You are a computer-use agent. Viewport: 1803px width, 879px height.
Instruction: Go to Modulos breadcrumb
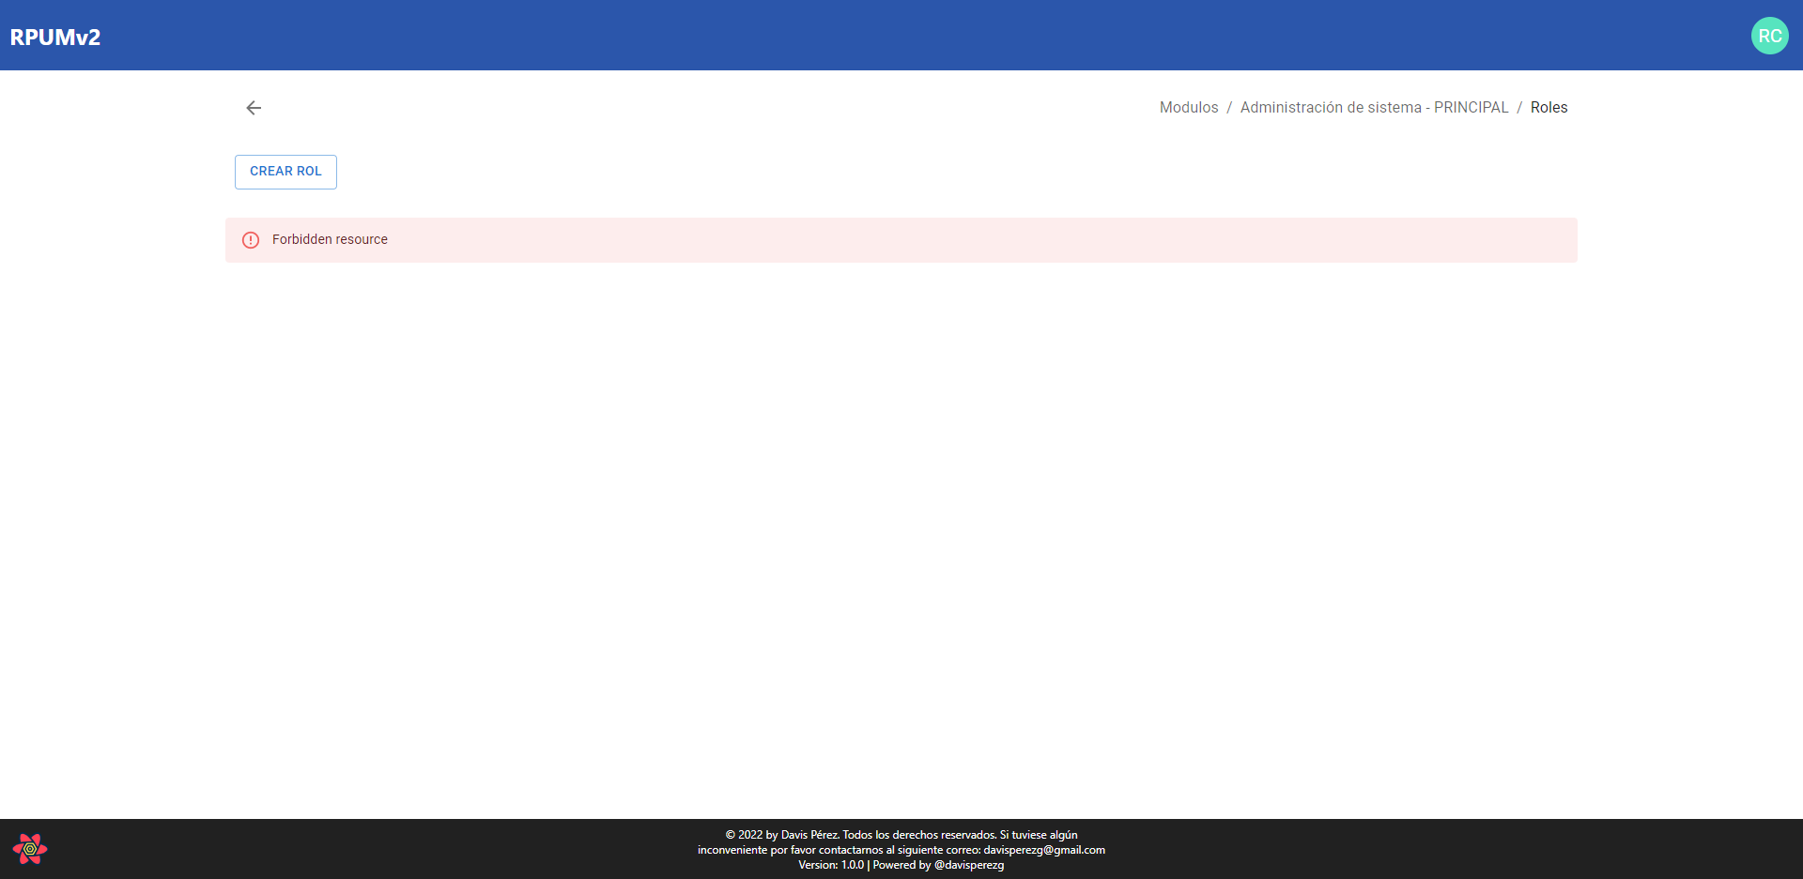[1188, 108]
